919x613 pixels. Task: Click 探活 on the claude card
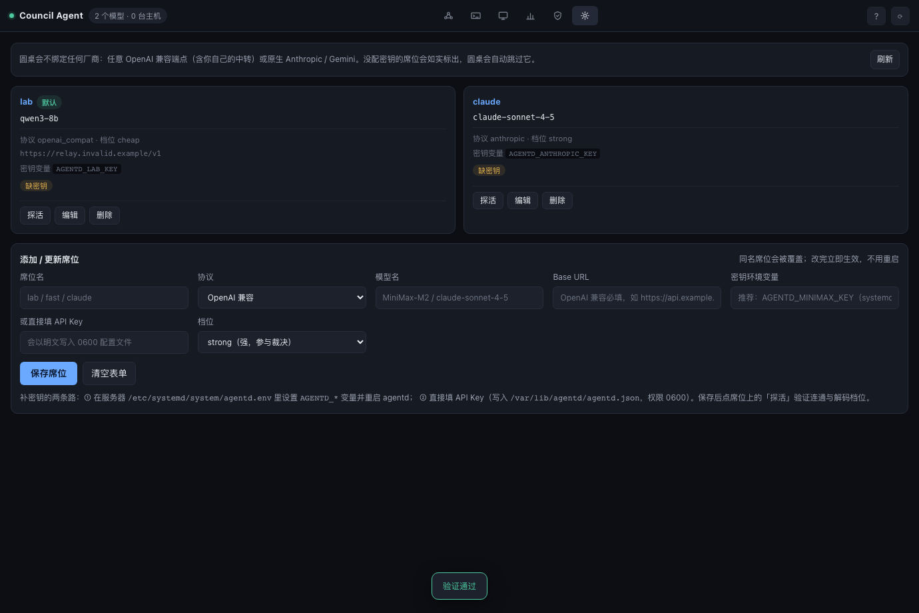pos(488,201)
